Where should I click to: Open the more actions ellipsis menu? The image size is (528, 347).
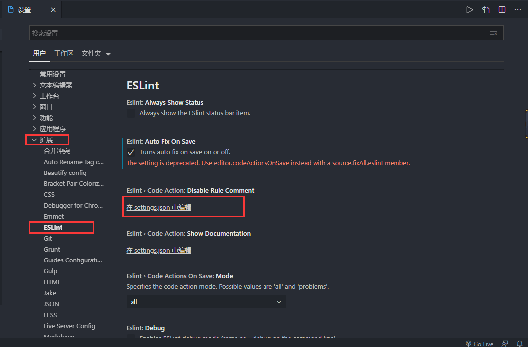(518, 10)
